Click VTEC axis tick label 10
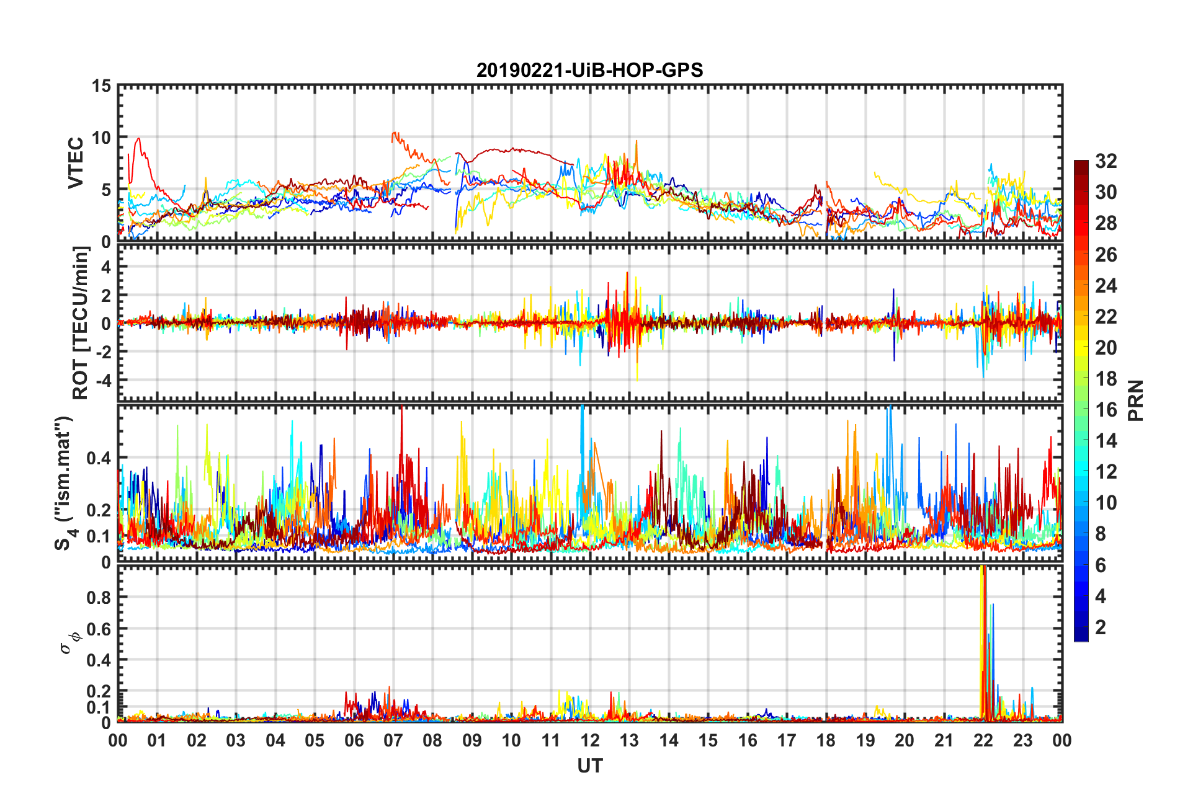1180x801 pixels. click(x=101, y=138)
